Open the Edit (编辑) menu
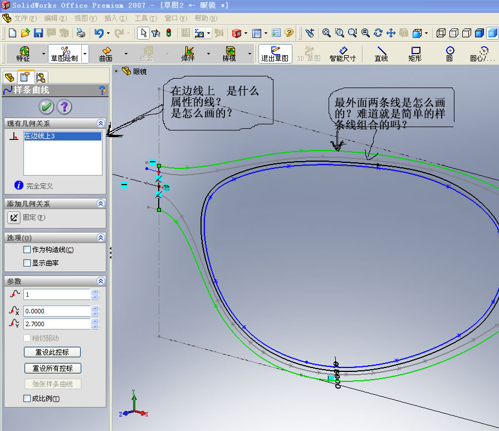 click(55, 18)
